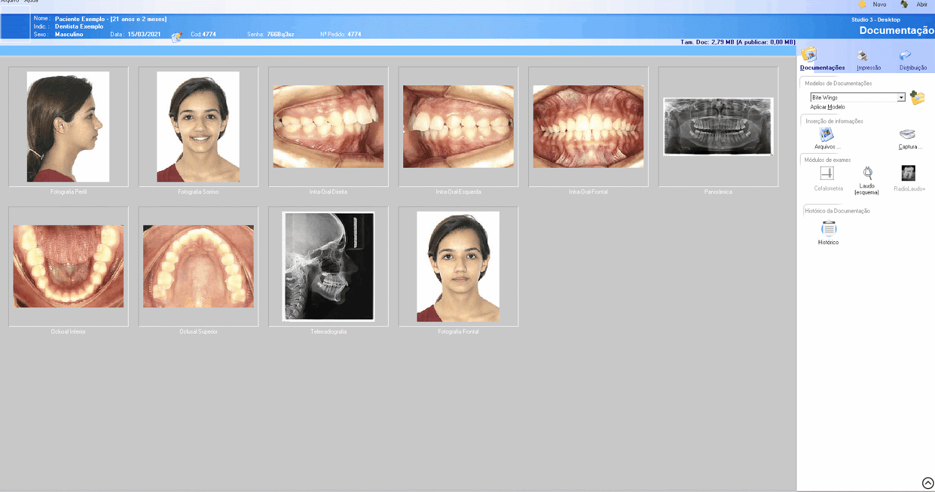Click the Studio 3 - Desktop title text

pos(875,20)
